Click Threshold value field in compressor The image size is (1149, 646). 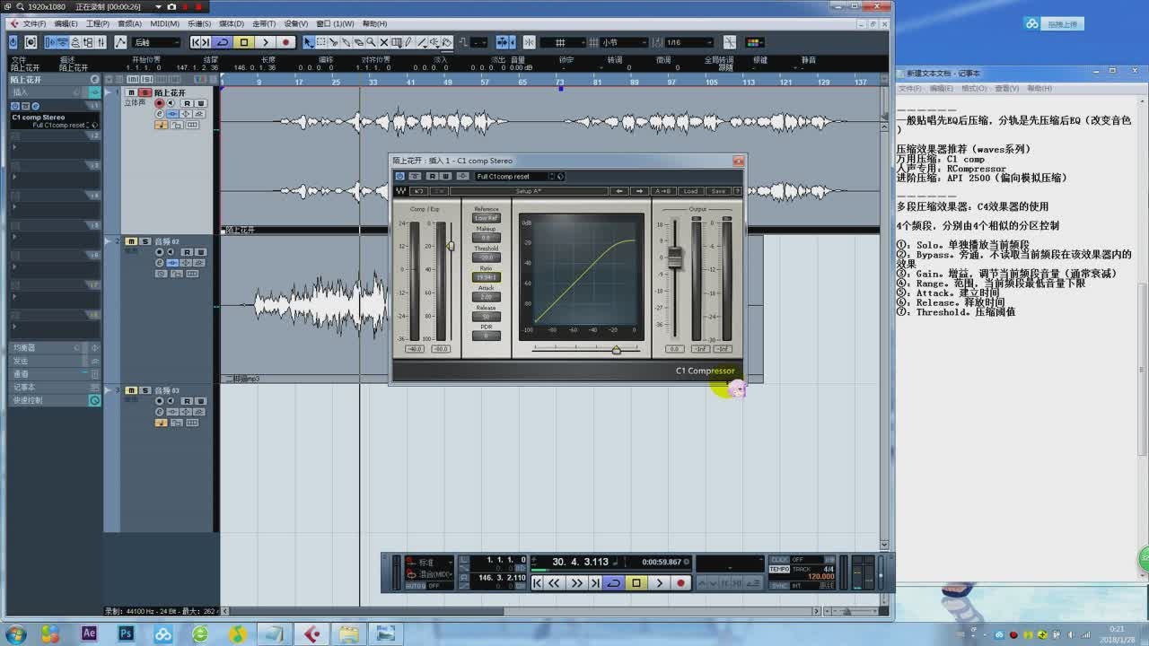click(x=487, y=258)
